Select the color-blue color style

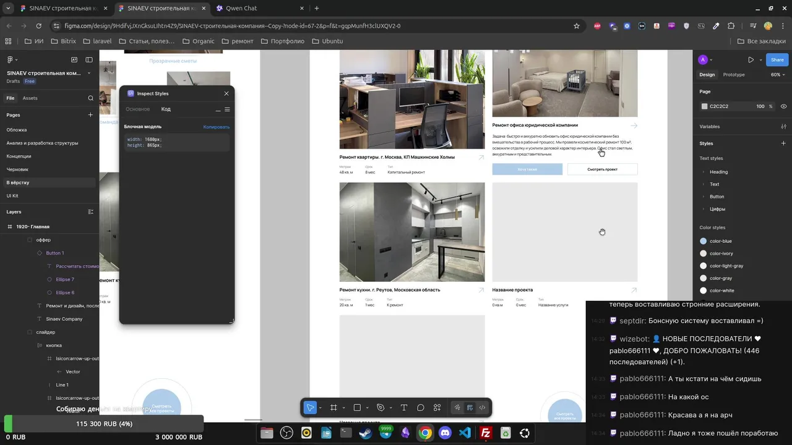coord(720,241)
